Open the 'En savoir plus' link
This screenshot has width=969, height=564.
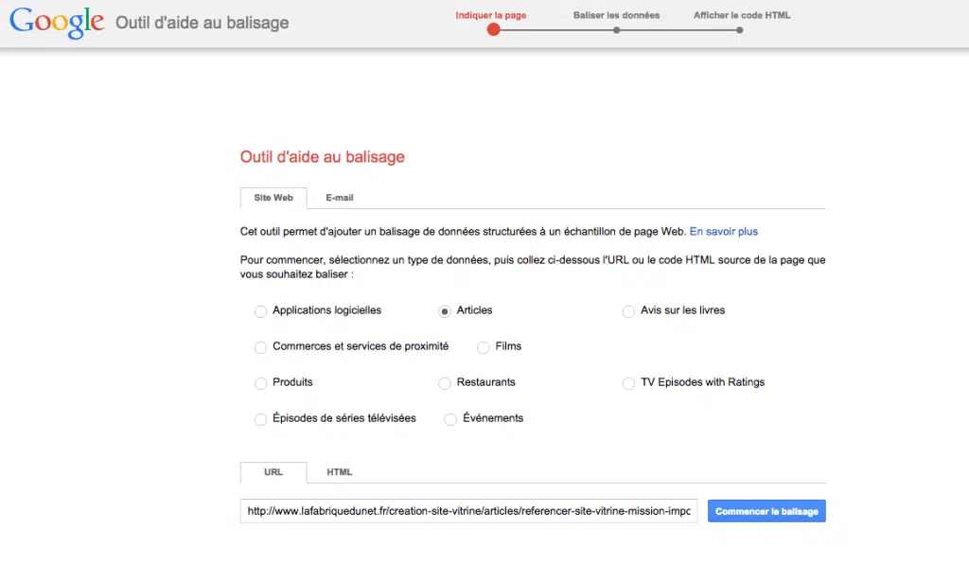[x=723, y=231]
